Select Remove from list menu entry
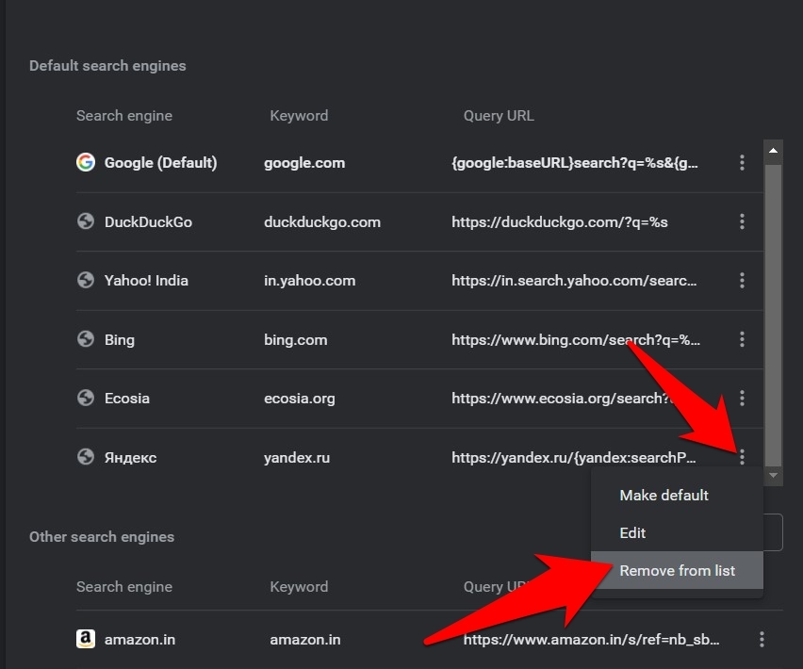 point(677,570)
